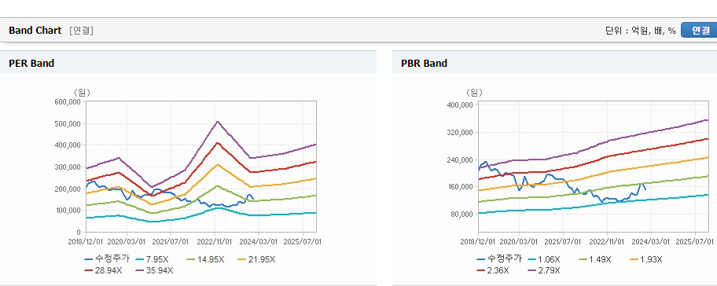Toggle 2.79X legend entry in PBR Band
This screenshot has width=717, height=286.
[544, 270]
